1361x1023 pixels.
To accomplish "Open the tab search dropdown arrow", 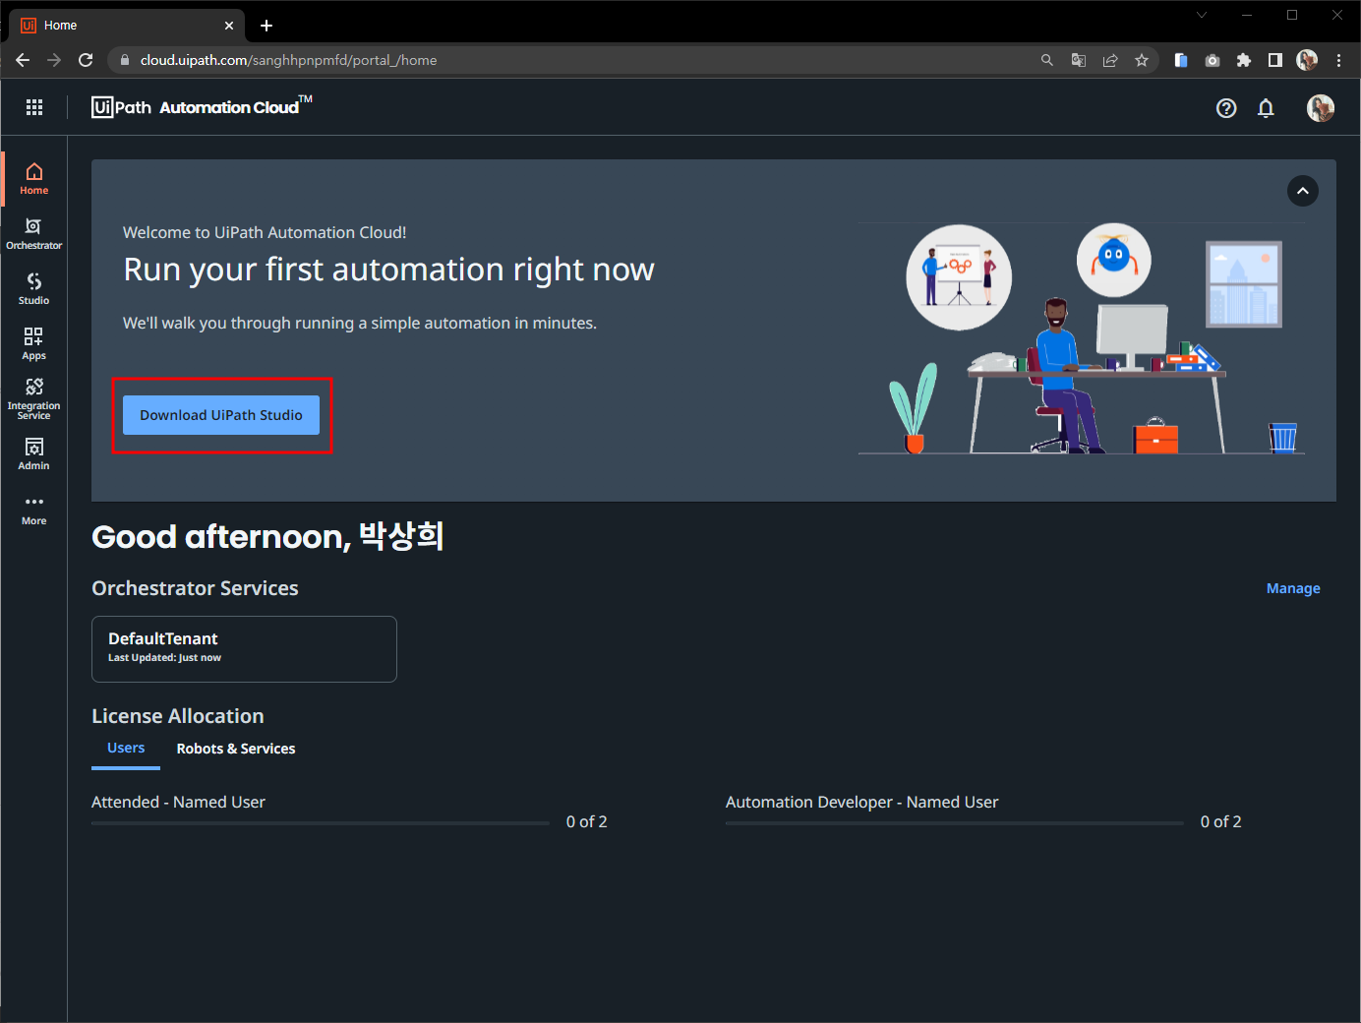I will pyautogui.click(x=1202, y=15).
